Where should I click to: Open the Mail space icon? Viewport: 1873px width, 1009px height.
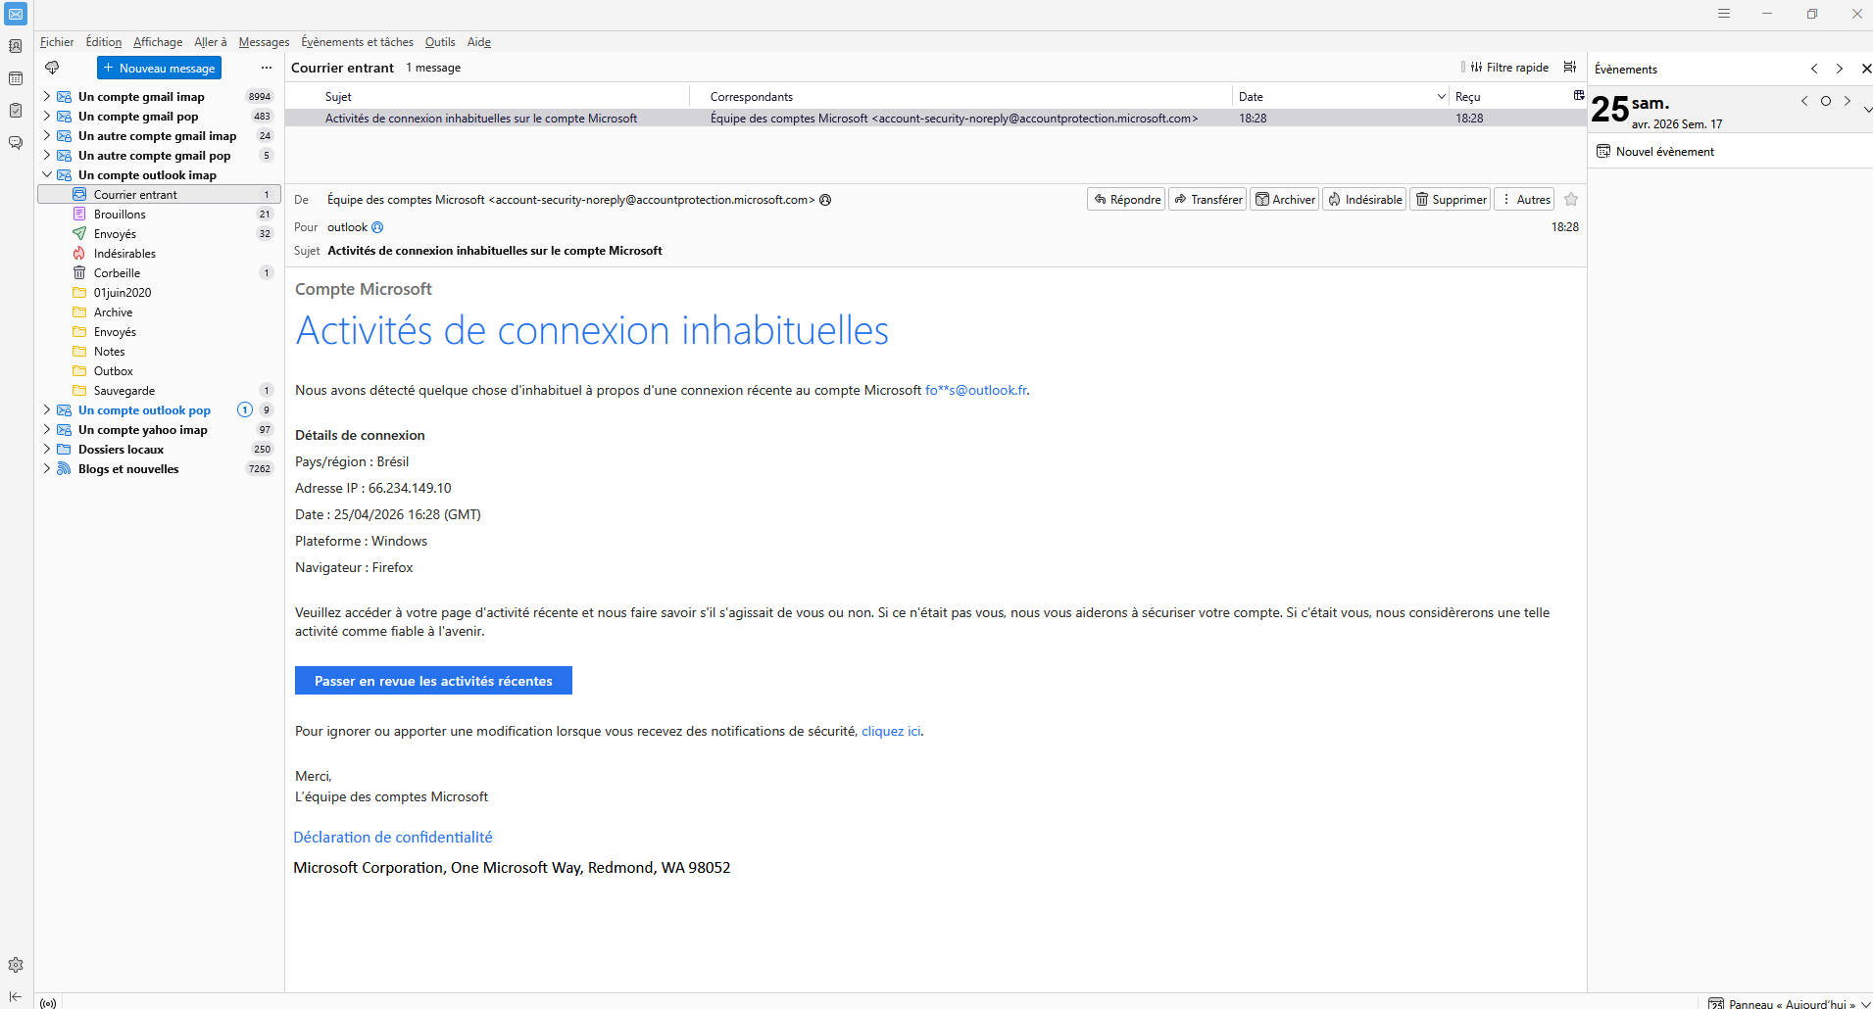click(x=16, y=15)
